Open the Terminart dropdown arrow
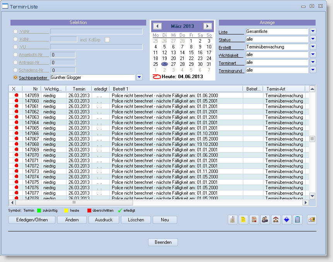Screen dimensions: 333x262 pyautogui.click(x=313, y=62)
